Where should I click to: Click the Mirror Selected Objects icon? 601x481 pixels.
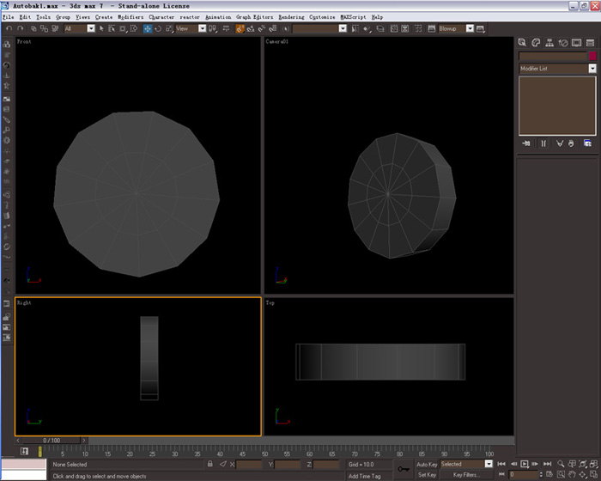pos(355,28)
